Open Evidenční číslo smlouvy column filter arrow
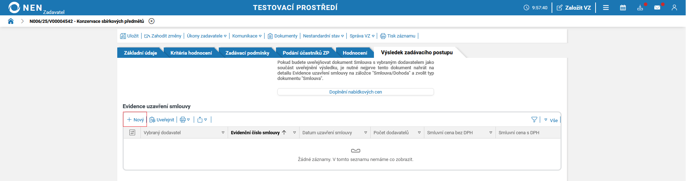Image resolution: width=686 pixels, height=181 pixels. point(295,132)
